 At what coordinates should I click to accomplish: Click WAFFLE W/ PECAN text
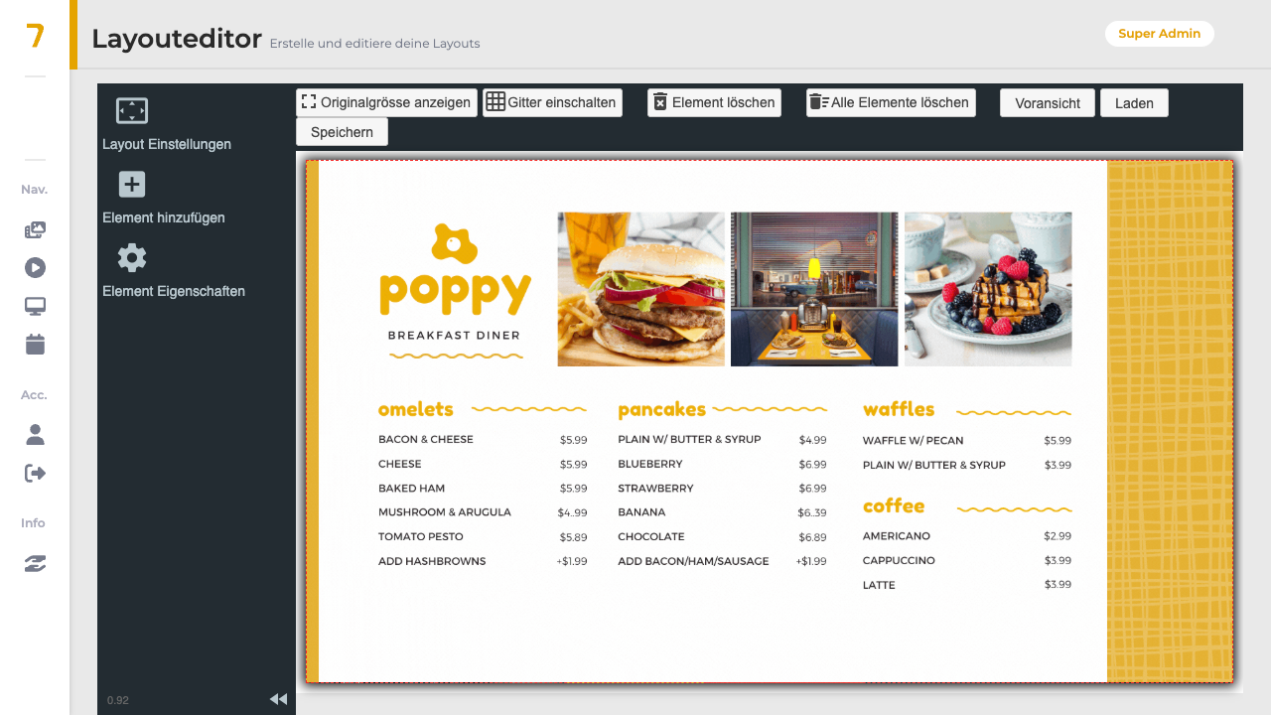[913, 440]
